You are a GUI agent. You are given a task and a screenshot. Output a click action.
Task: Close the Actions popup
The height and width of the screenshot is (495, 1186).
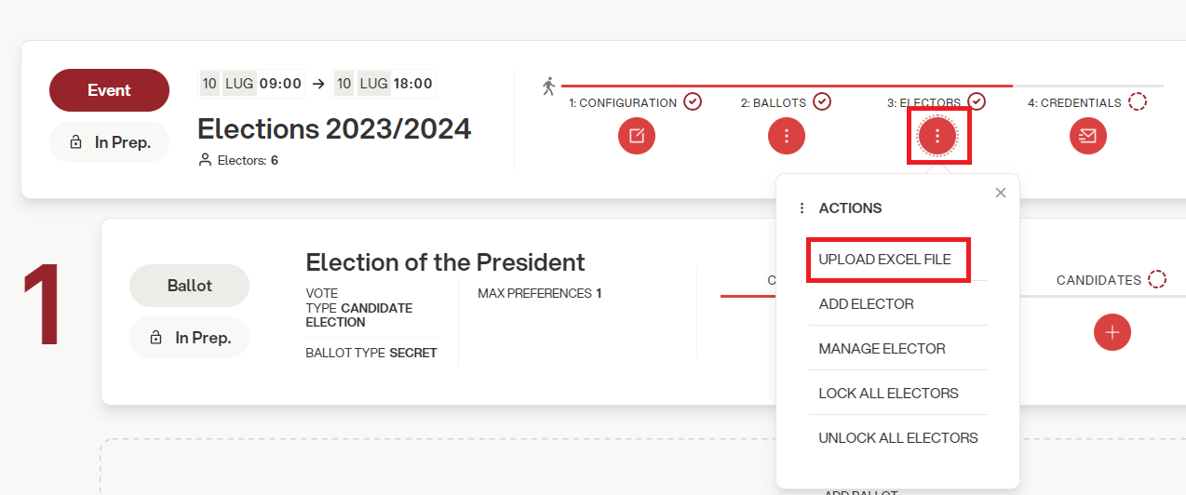click(x=1001, y=193)
